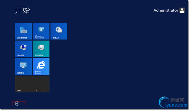Click the Administrator user avatar picture
This screenshot has height=110, width=189.
pos(182,10)
